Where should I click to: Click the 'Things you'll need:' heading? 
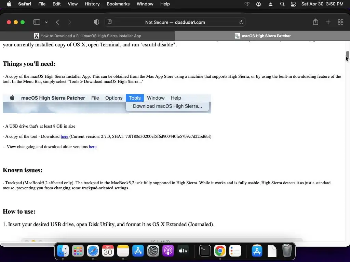[x=29, y=64]
